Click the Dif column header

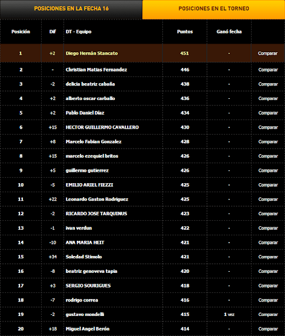coord(53,32)
